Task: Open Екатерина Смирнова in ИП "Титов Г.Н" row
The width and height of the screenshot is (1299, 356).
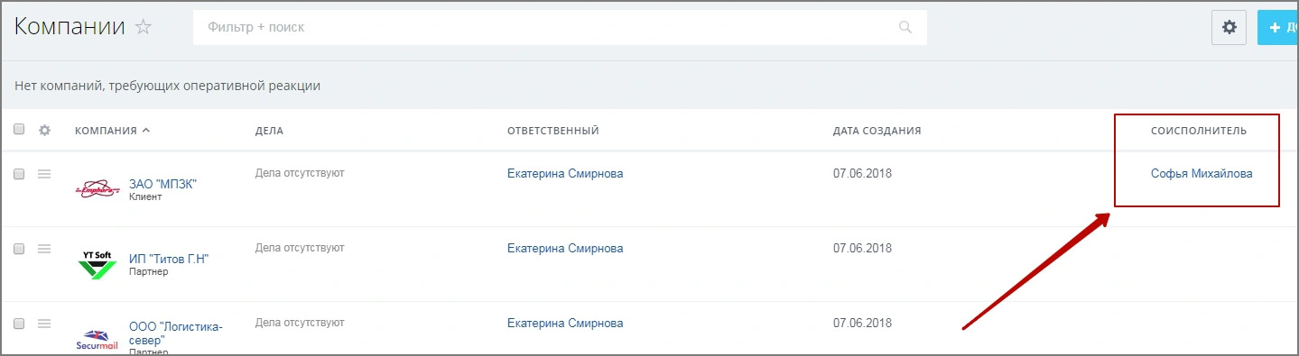Action: pos(565,249)
